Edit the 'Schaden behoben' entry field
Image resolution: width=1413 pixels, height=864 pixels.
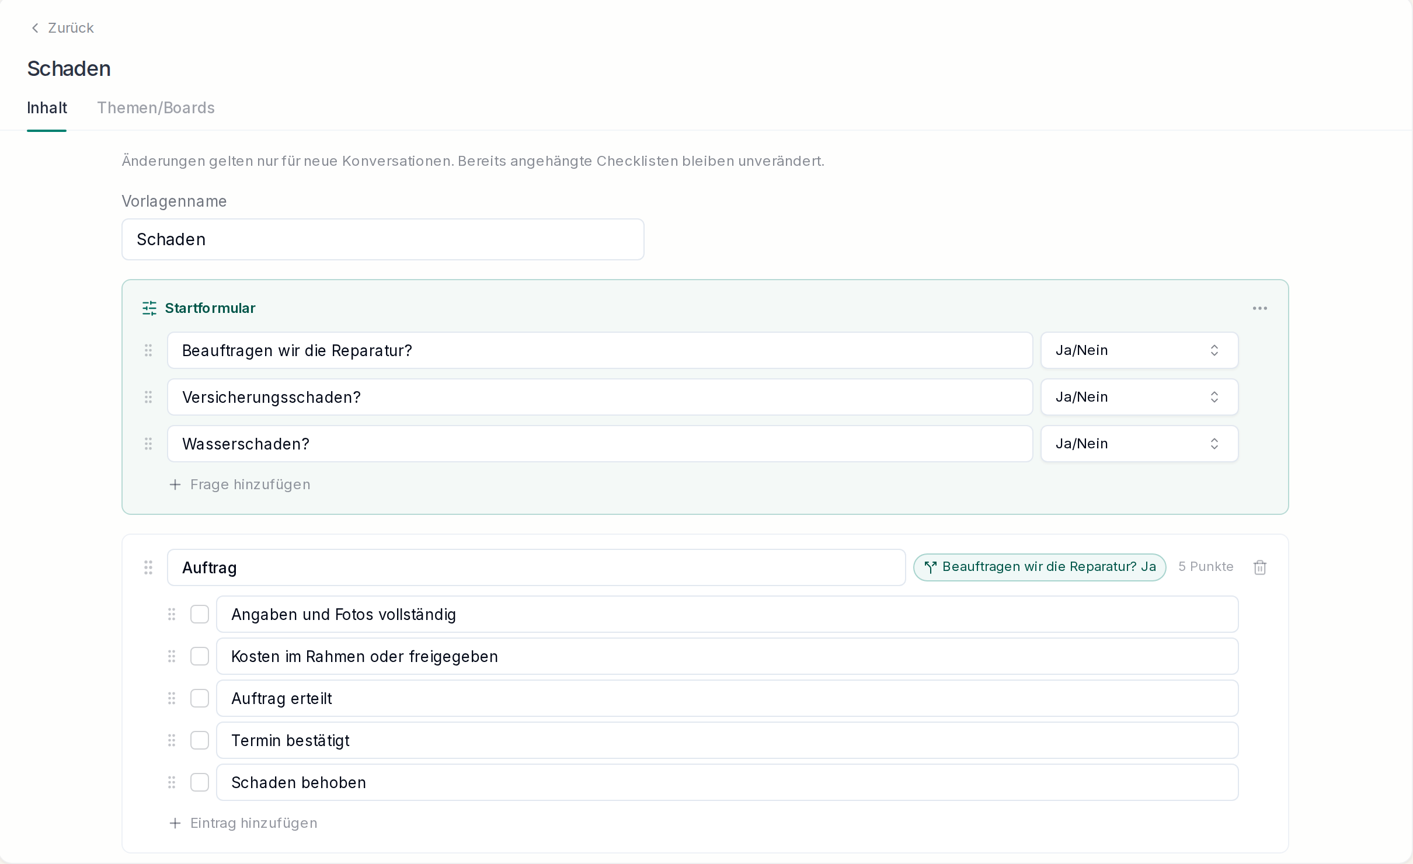pos(728,782)
